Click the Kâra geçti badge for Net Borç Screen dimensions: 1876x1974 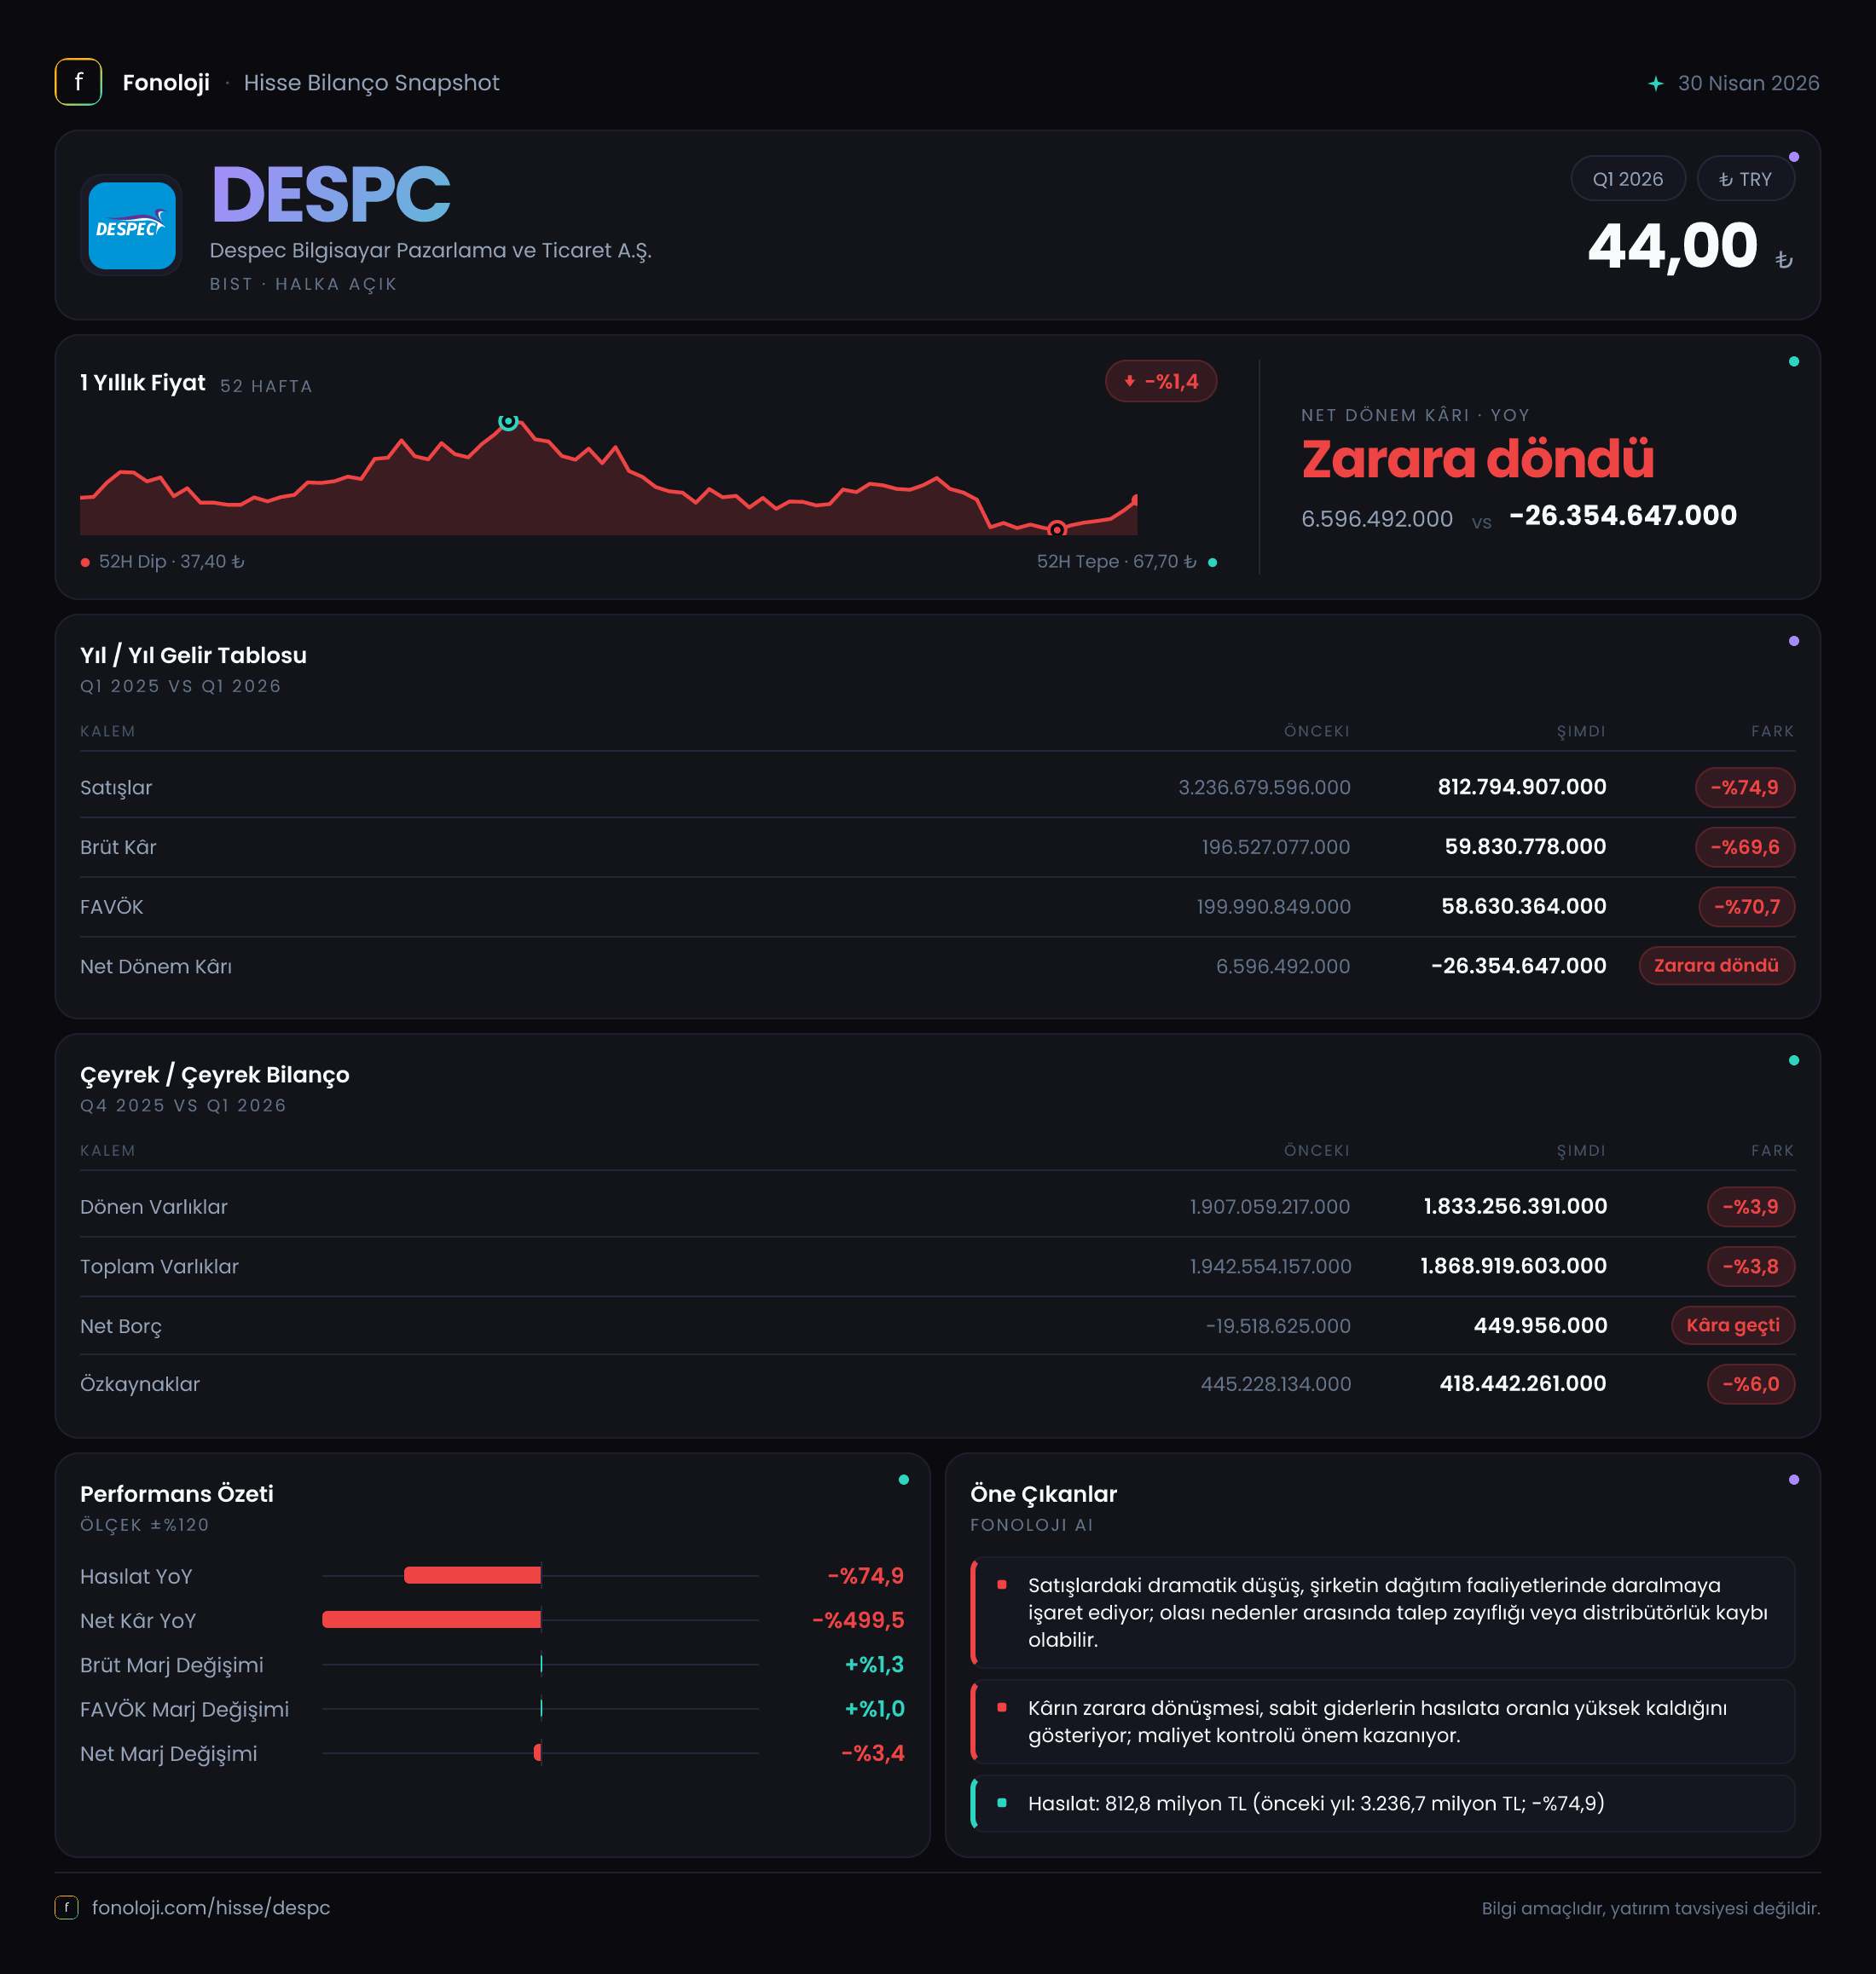(x=1732, y=1325)
